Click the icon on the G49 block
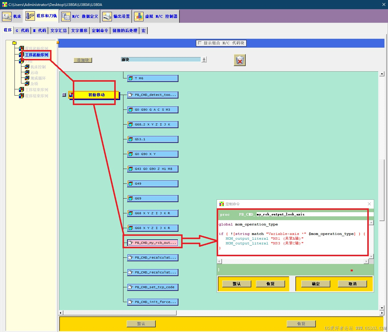 [131, 184]
